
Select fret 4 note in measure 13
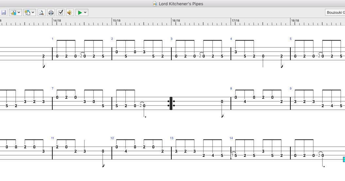coord(213,156)
